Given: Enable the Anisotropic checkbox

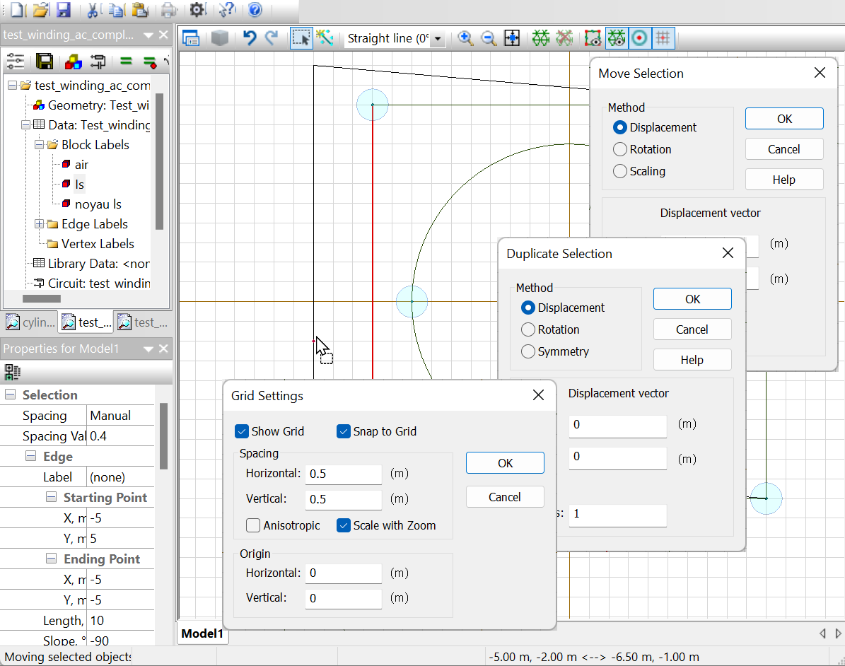Looking at the screenshot, I should pyautogui.click(x=253, y=525).
